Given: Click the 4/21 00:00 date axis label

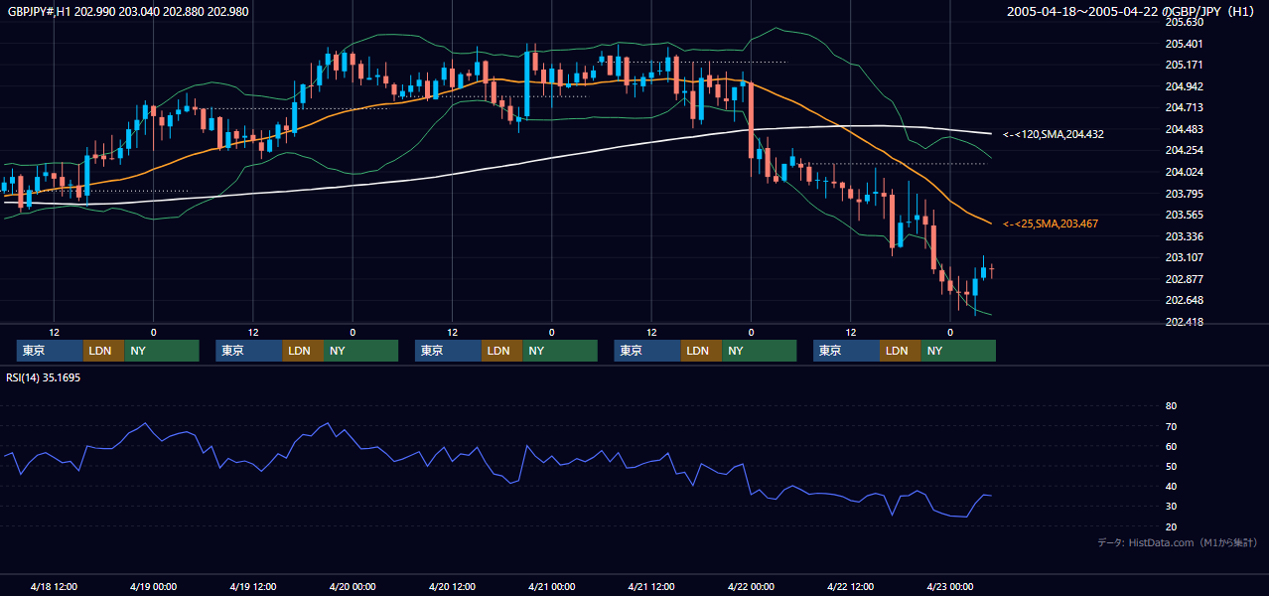Looking at the screenshot, I should click(551, 586).
